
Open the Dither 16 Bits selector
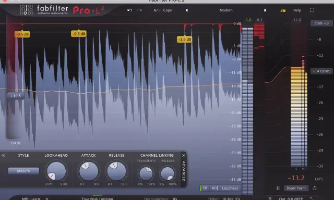[x=224, y=199]
